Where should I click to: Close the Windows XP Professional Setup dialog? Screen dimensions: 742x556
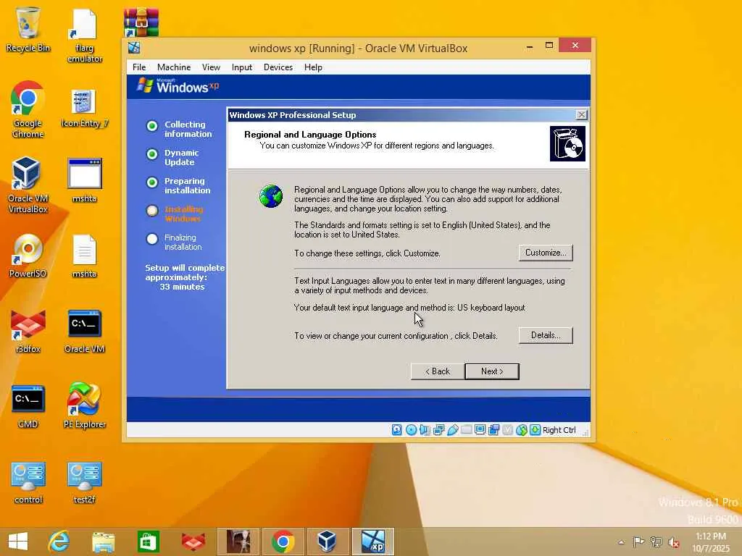(581, 115)
